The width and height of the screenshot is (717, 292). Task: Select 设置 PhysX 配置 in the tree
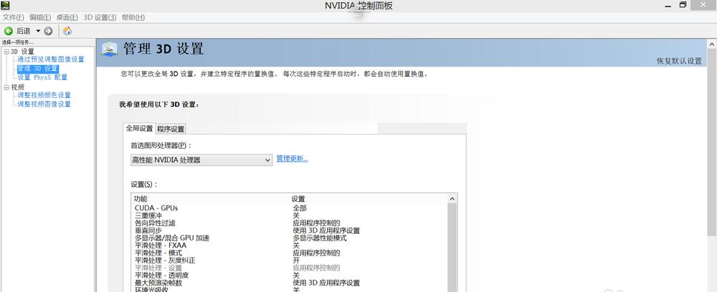tap(42, 77)
